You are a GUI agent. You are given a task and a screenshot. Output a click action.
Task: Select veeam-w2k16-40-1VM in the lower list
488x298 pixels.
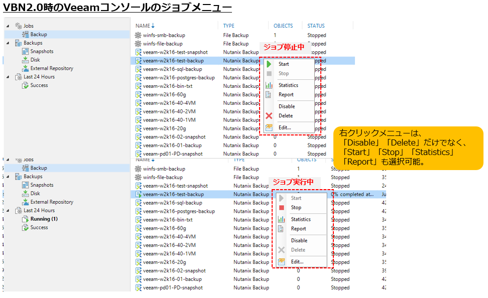pos(169,254)
